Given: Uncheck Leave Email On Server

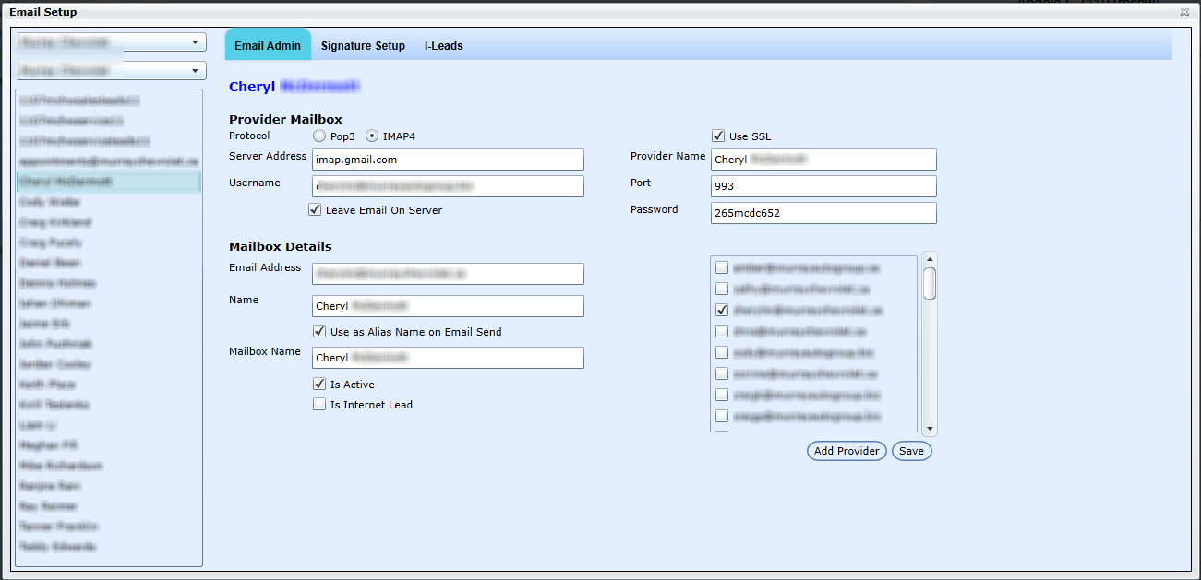Looking at the screenshot, I should [x=316, y=210].
